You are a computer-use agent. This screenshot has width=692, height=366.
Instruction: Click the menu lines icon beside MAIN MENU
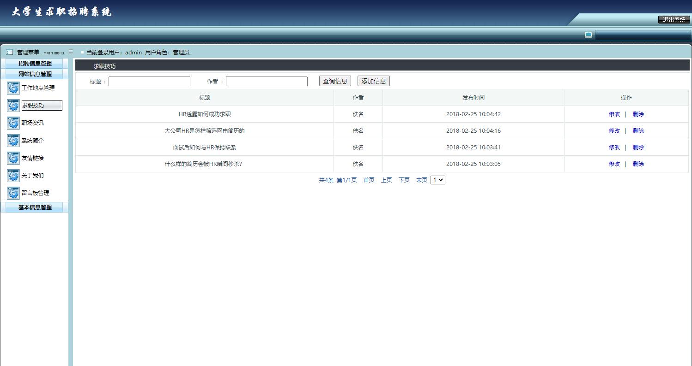(x=71, y=52)
